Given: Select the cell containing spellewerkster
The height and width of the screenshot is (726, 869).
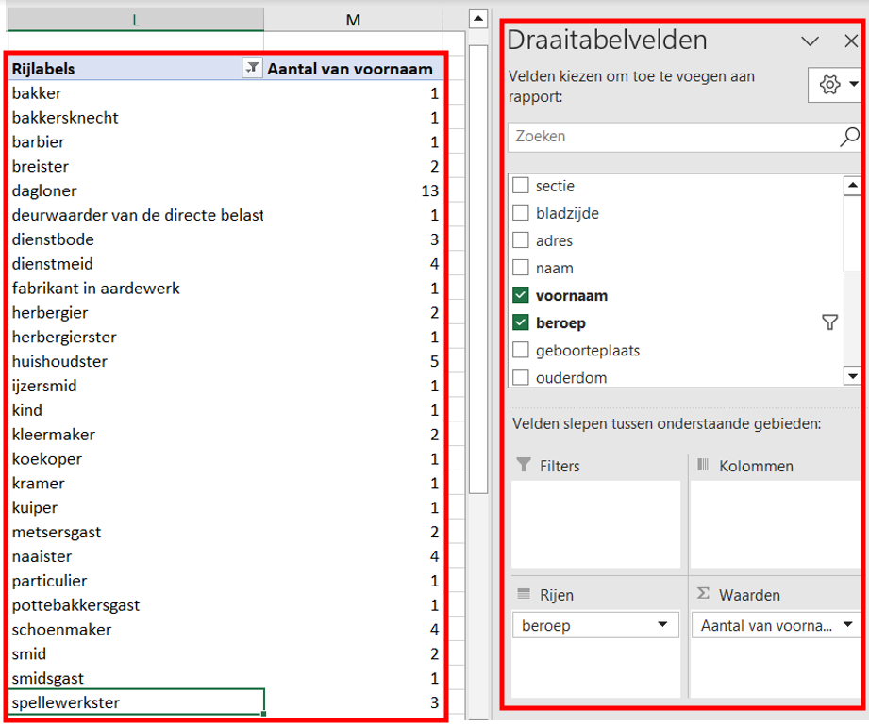Looking at the screenshot, I should [x=132, y=702].
